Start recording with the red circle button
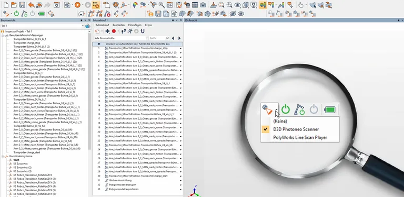404x197 pixels. point(114,31)
